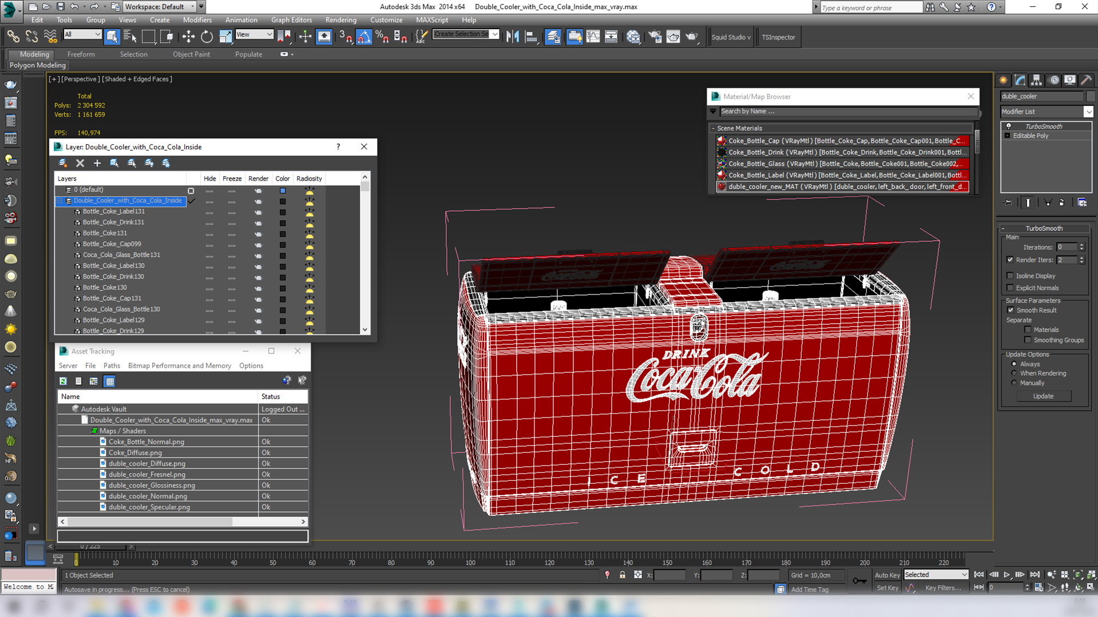Click the Set Key button
Screen dimensions: 1098x617
point(887,588)
